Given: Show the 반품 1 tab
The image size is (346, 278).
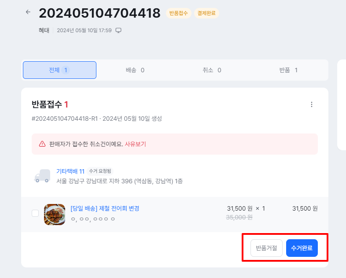Looking at the screenshot, I should tap(288, 70).
